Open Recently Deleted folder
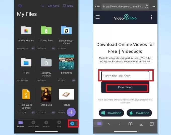171x135 pixels. point(46,62)
